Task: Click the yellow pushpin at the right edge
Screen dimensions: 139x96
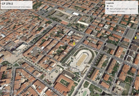Action: (136, 38)
